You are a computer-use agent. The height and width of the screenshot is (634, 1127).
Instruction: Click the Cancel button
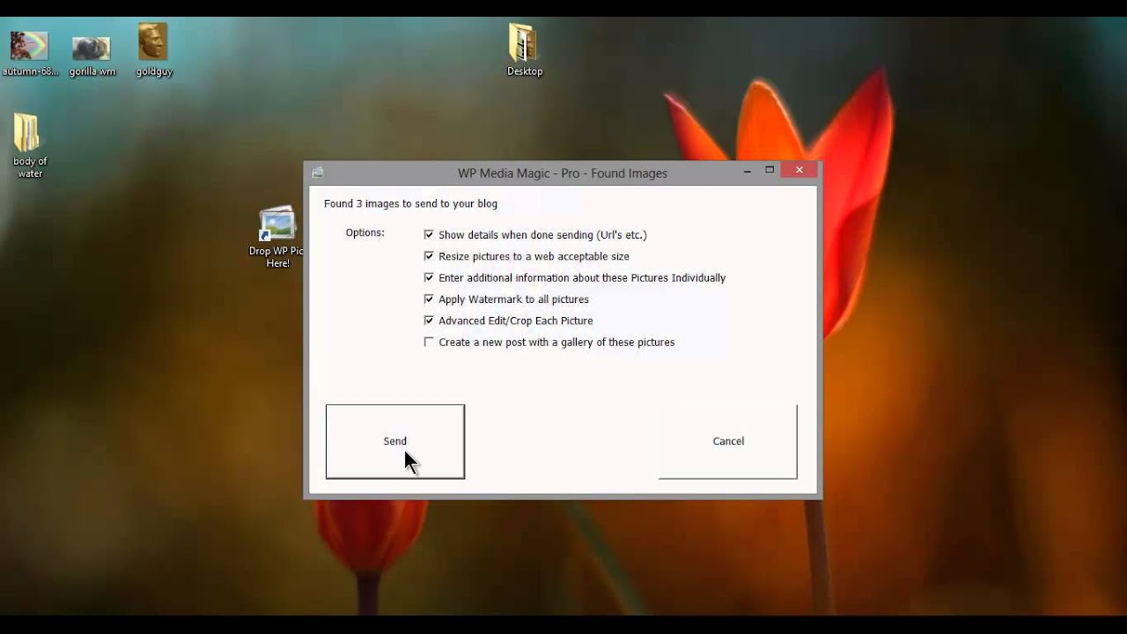728,441
